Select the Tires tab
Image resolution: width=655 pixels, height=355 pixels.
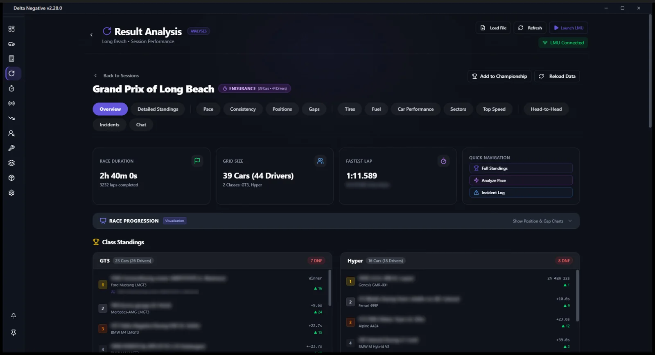350,109
